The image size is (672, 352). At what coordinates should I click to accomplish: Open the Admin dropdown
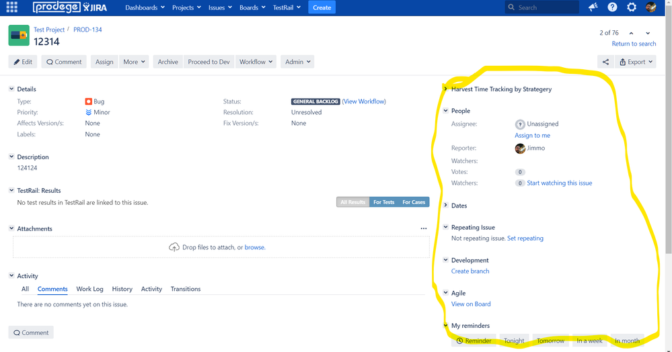(x=297, y=62)
